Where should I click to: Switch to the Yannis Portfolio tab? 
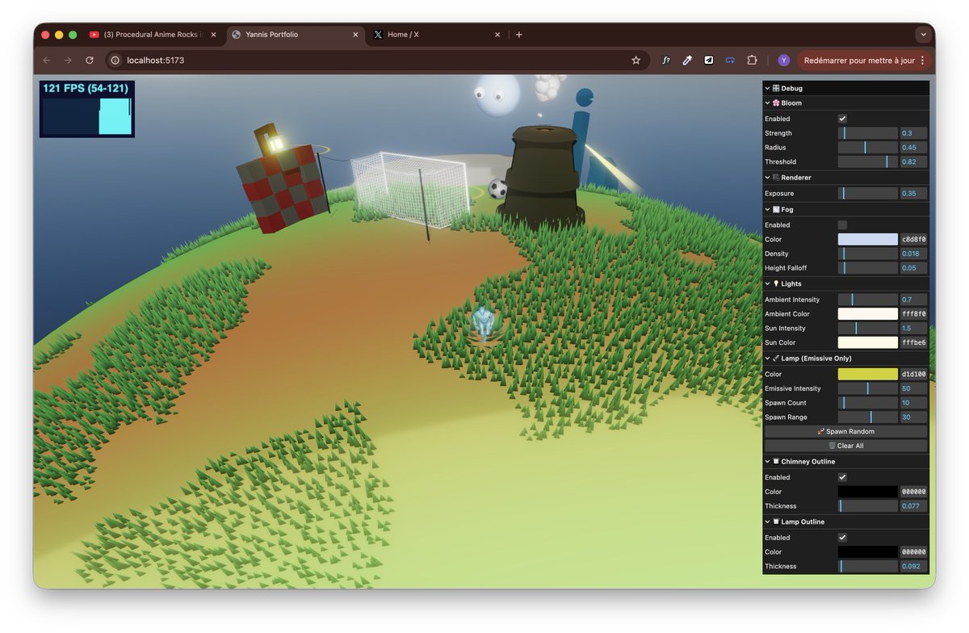(x=295, y=35)
